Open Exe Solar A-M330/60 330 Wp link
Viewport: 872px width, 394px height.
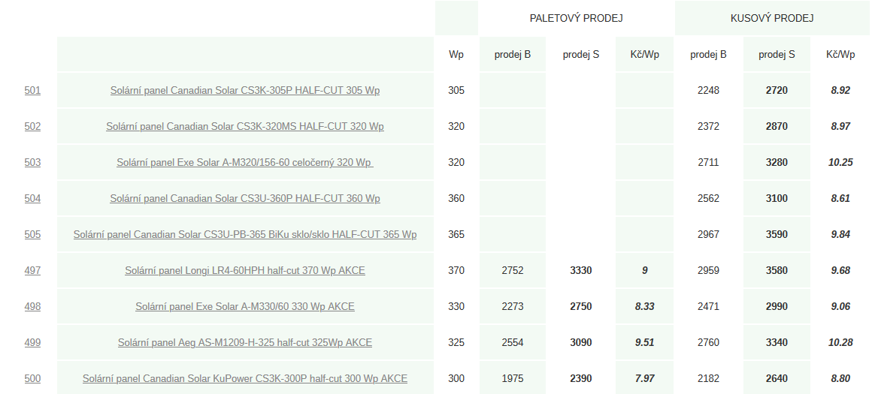(x=245, y=306)
